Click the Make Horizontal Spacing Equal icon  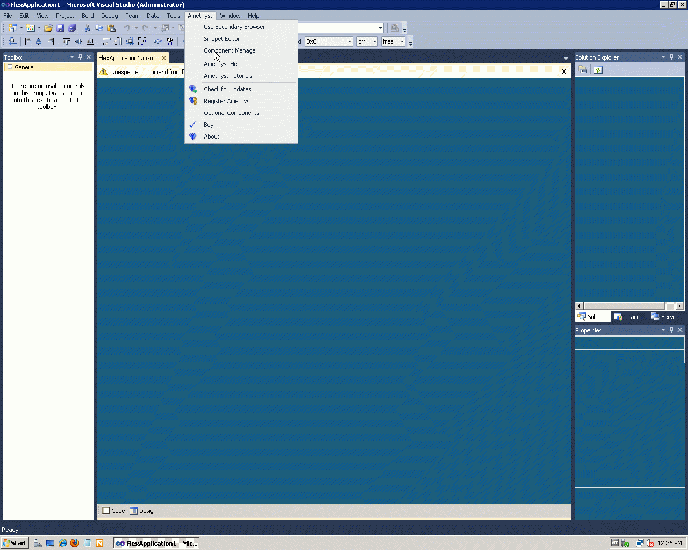158,41
